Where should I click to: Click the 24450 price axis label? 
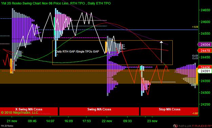[205, 57]
